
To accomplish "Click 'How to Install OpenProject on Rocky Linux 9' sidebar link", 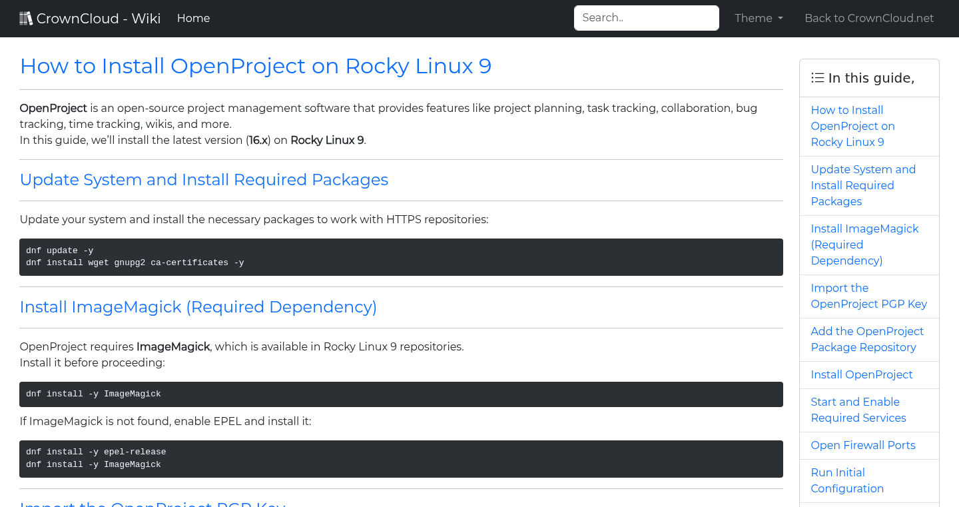I will tap(852, 126).
